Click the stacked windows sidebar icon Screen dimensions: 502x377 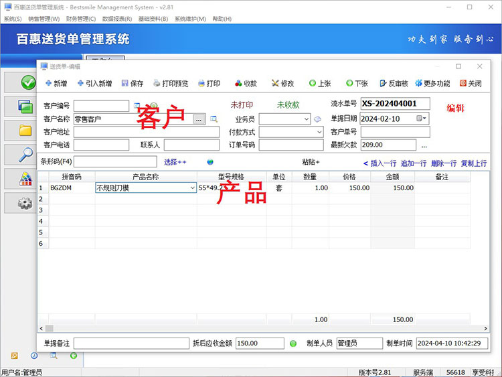(25, 106)
